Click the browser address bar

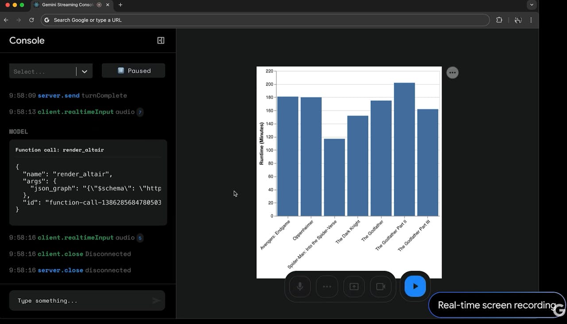(265, 20)
